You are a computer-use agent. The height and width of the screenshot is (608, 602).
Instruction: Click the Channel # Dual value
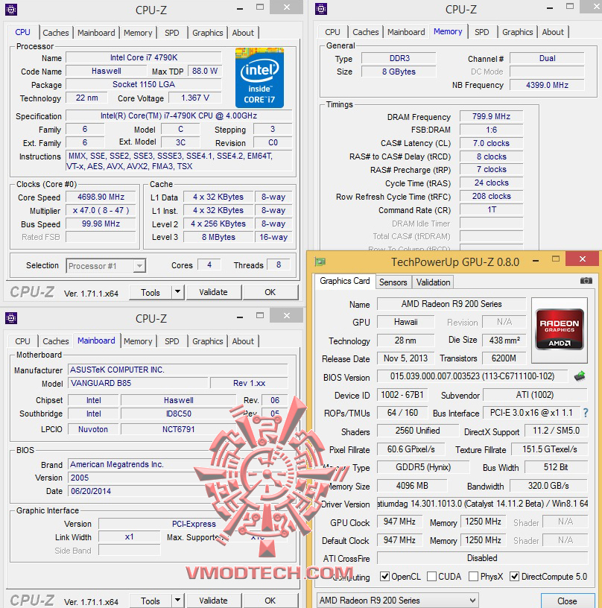tap(547, 58)
